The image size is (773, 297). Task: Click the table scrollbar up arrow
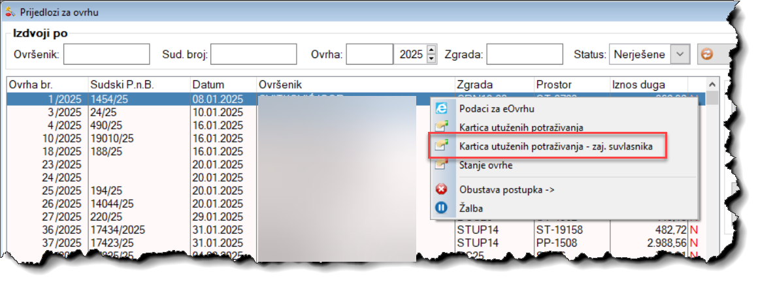click(712, 85)
